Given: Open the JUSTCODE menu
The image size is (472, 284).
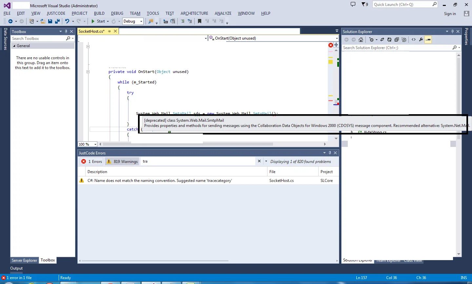Looking at the screenshot, I should click(56, 13).
